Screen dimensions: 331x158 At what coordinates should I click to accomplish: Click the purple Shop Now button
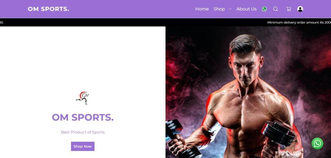point(82,146)
